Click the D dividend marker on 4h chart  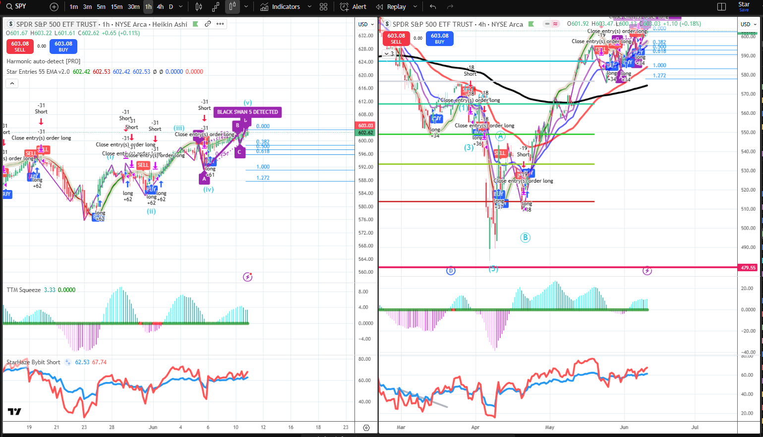click(x=451, y=271)
